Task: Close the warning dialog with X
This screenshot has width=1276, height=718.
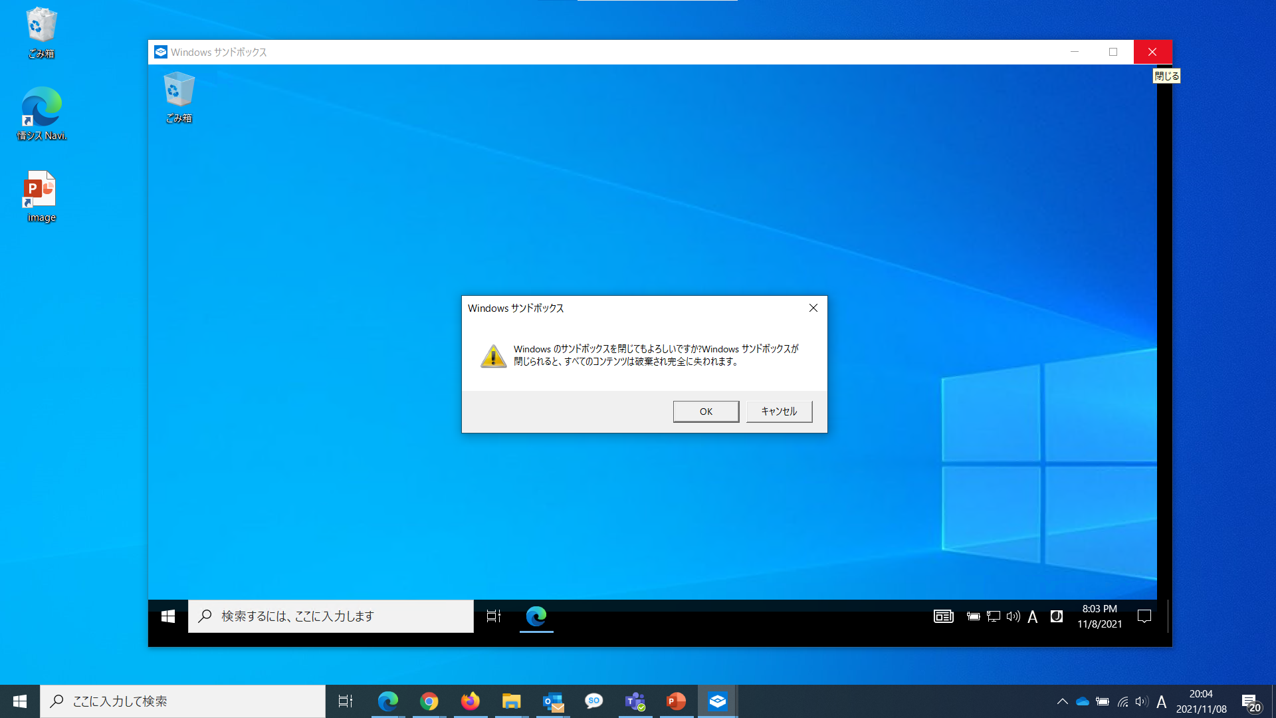Action: tap(813, 308)
